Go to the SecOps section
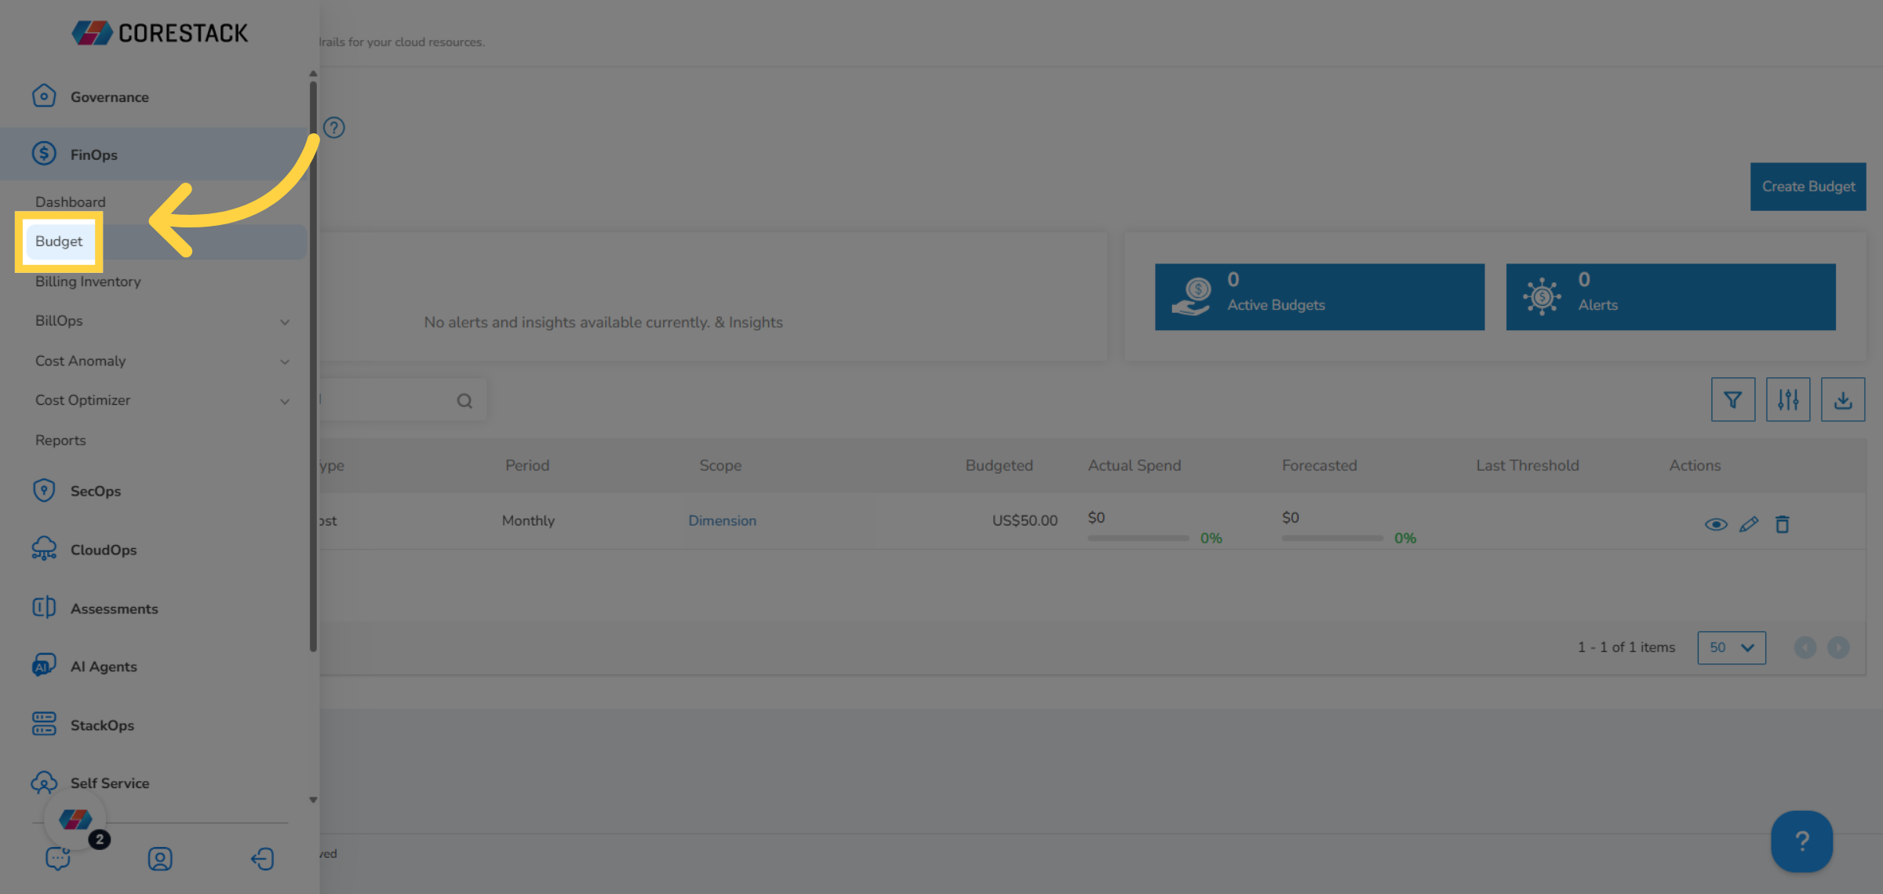Screen dimensions: 1883x894 95,491
